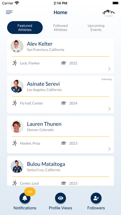Open Notifications bell icon

(x=25, y=198)
